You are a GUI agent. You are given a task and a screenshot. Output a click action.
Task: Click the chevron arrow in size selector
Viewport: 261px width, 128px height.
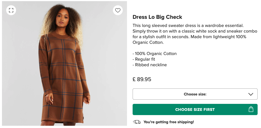click(251, 94)
